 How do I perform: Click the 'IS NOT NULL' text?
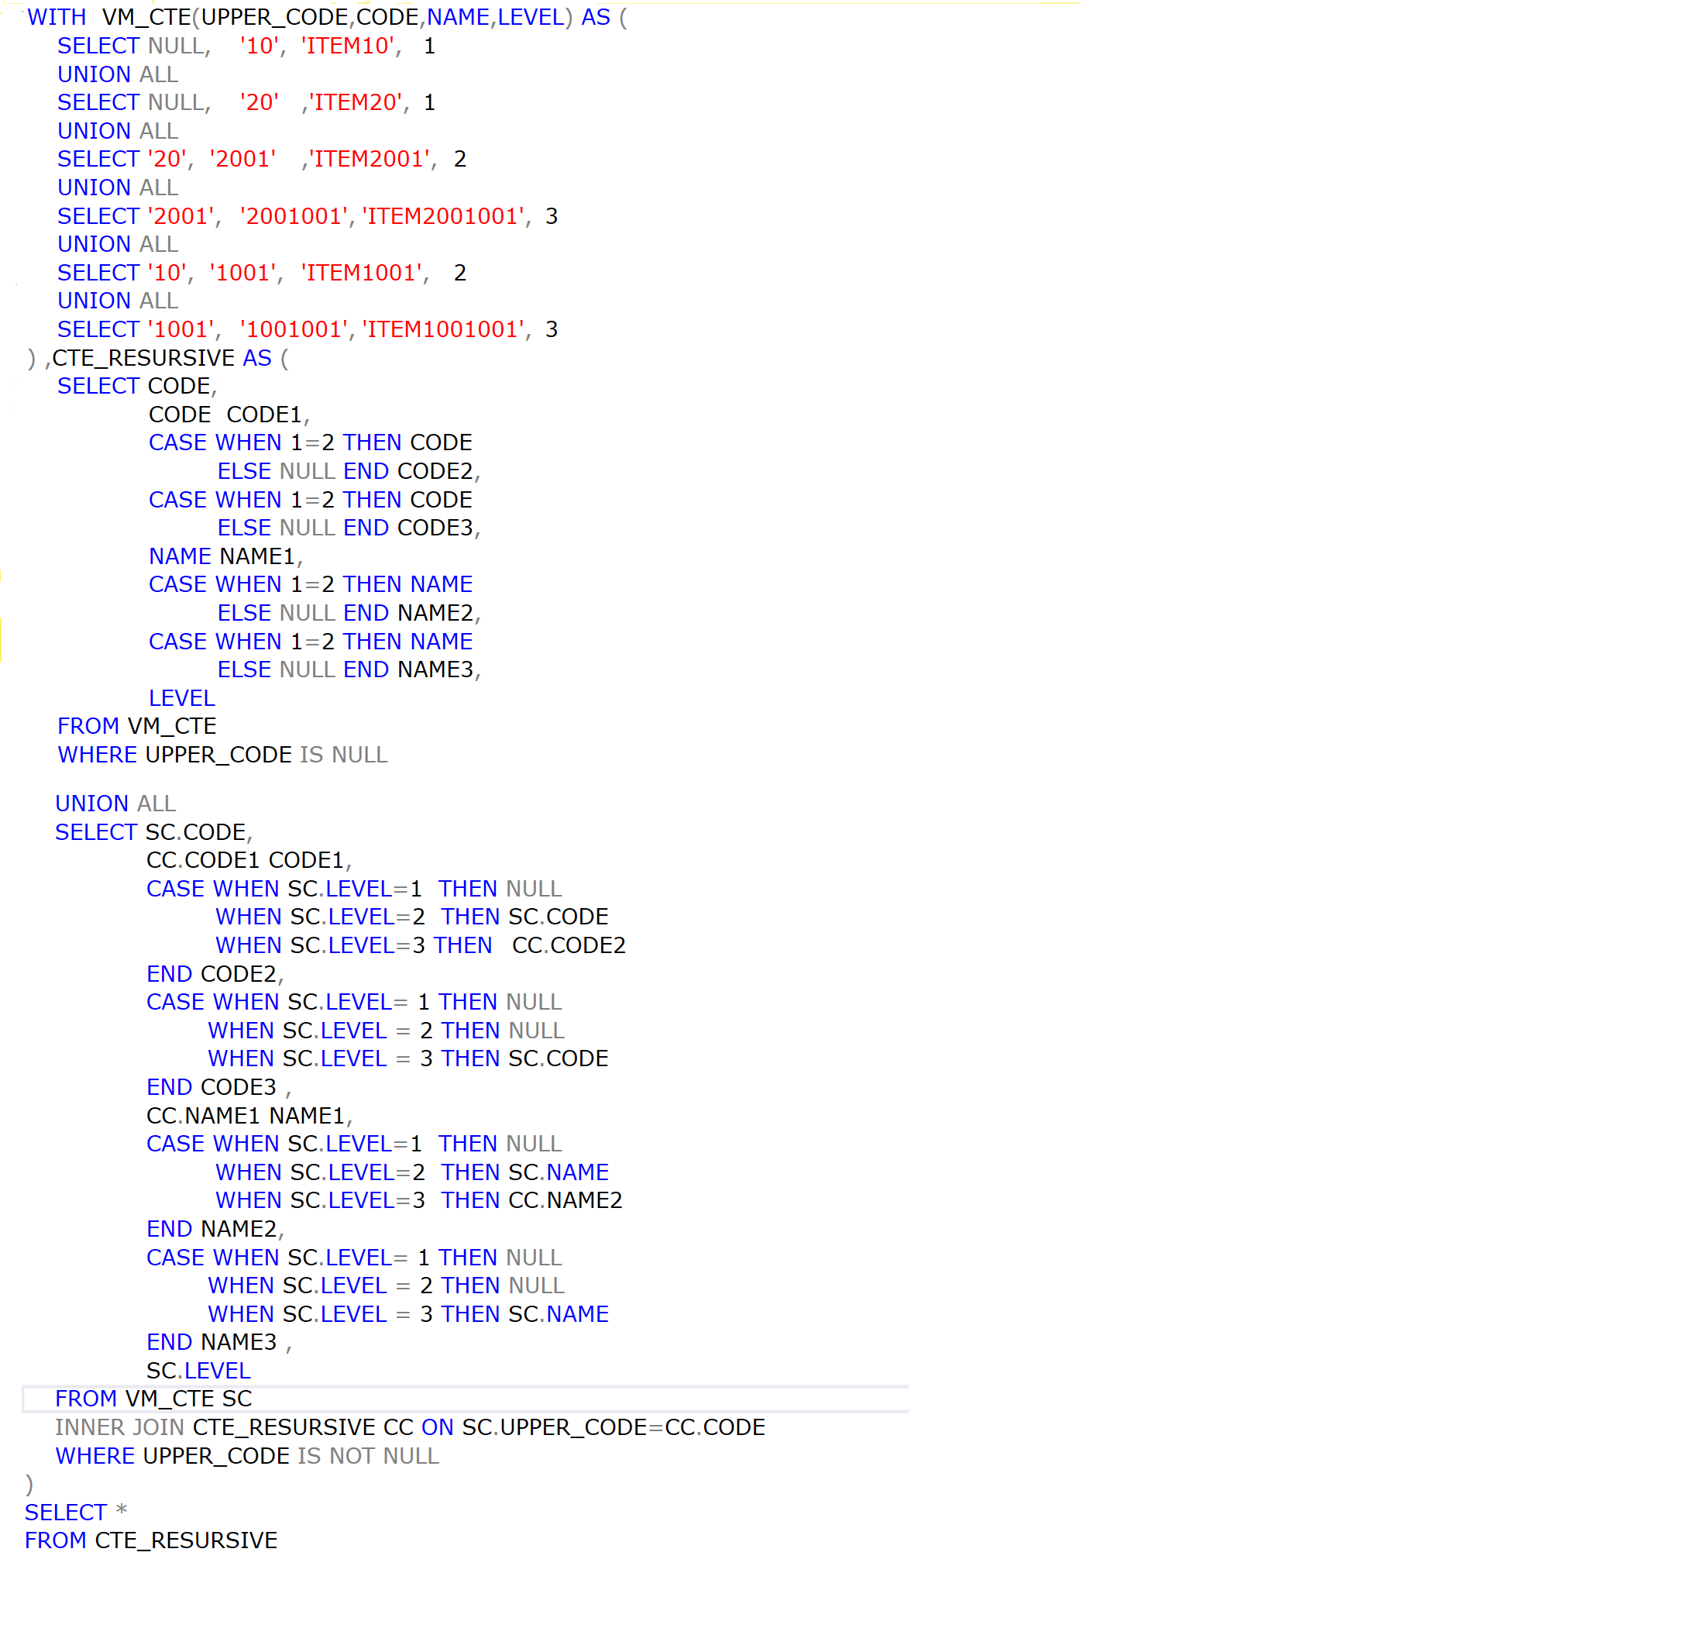tap(368, 1456)
